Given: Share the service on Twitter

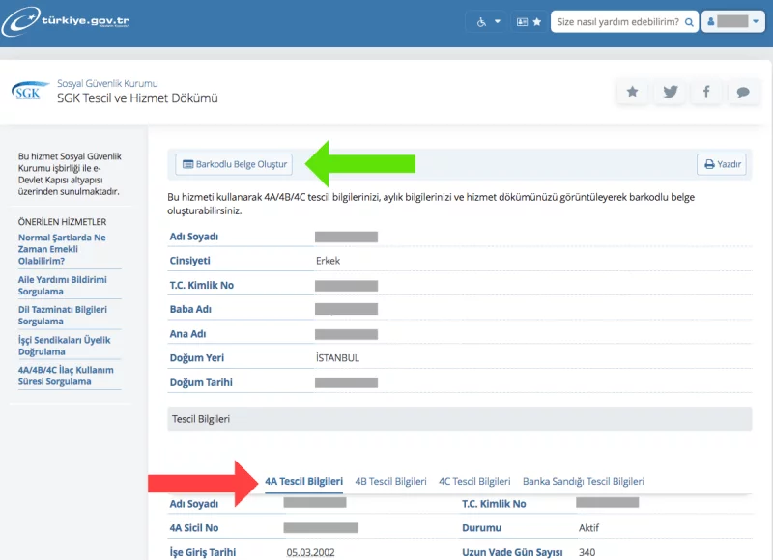Looking at the screenshot, I should tap(670, 92).
